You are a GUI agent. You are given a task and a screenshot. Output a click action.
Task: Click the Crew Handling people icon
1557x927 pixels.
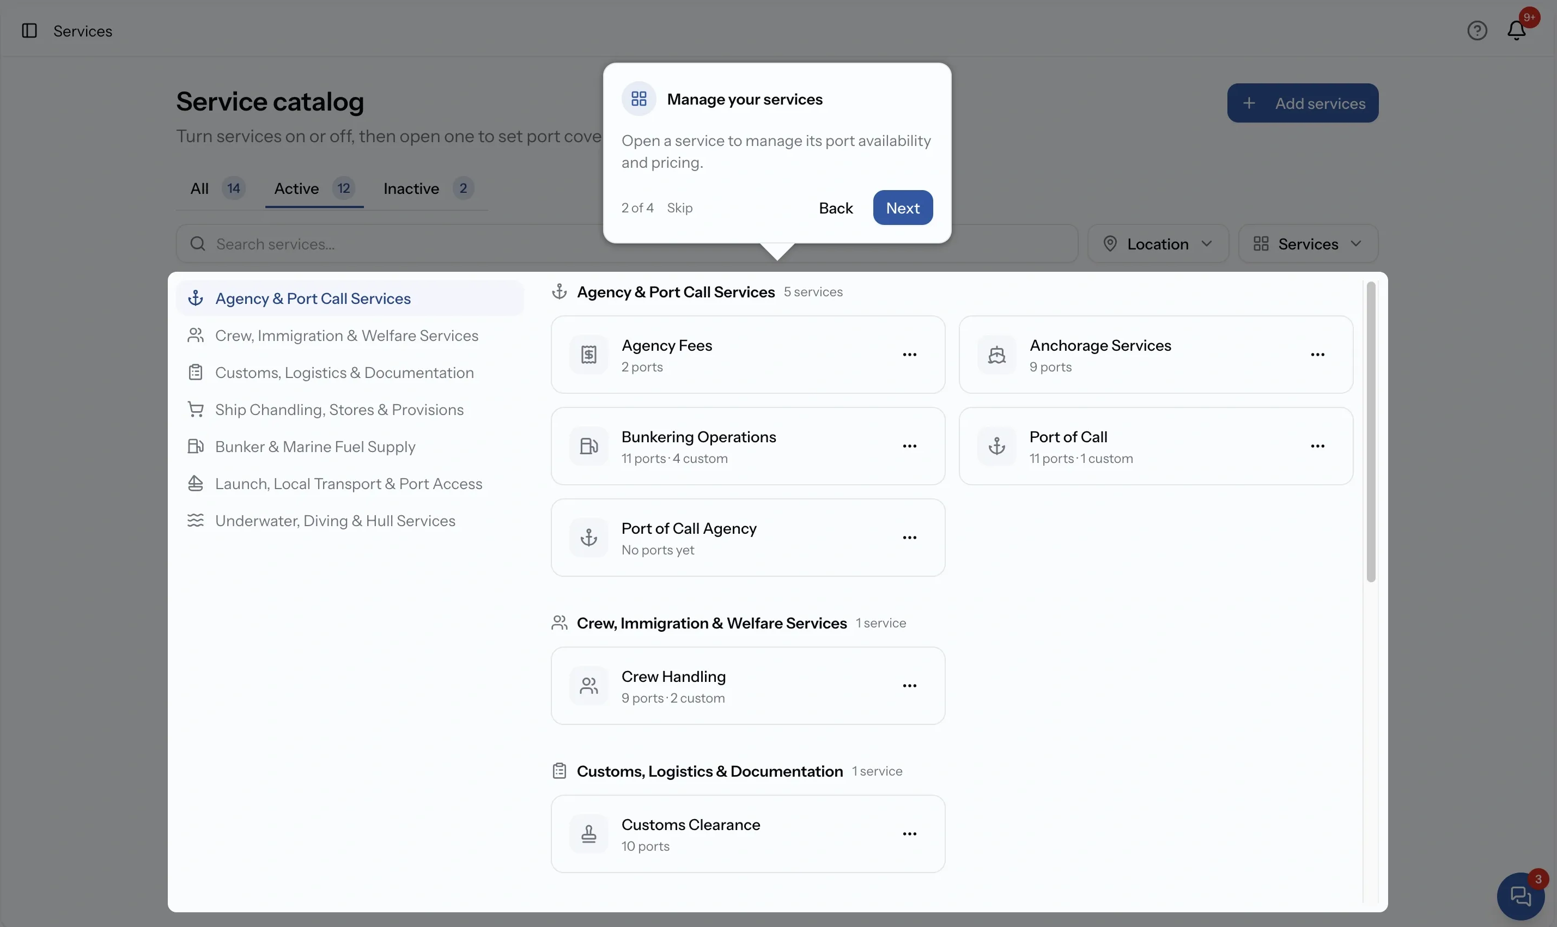click(x=588, y=686)
